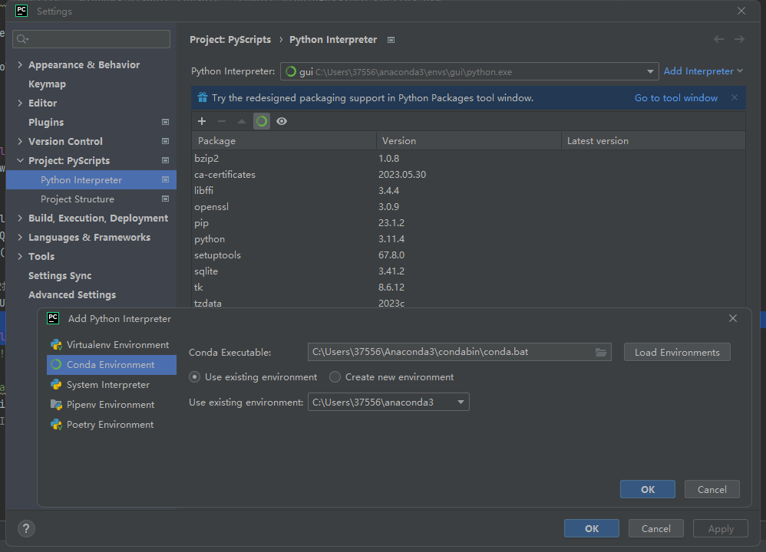Click OK in Add Python Interpreter dialog
The image size is (766, 552).
coord(648,489)
